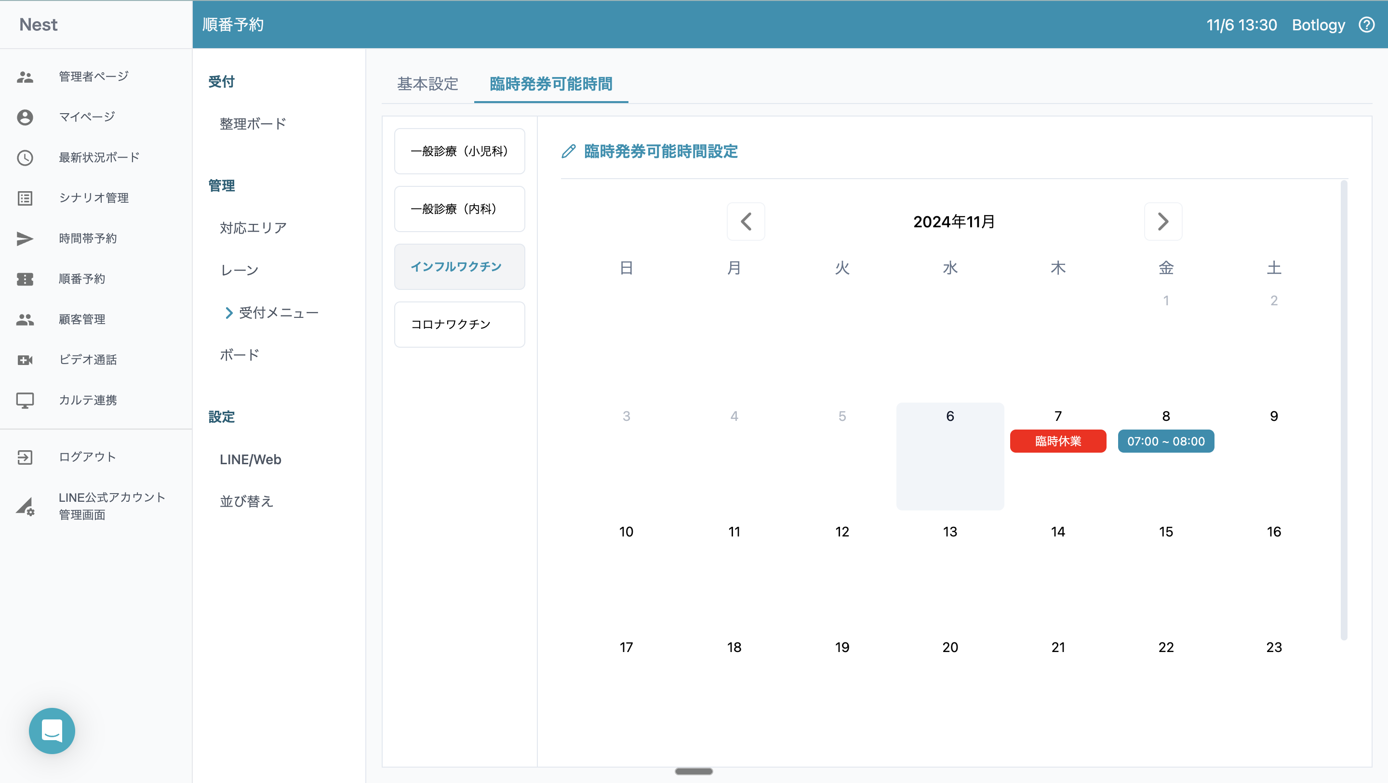
Task: Go to previous month with left chevron
Action: 746,222
